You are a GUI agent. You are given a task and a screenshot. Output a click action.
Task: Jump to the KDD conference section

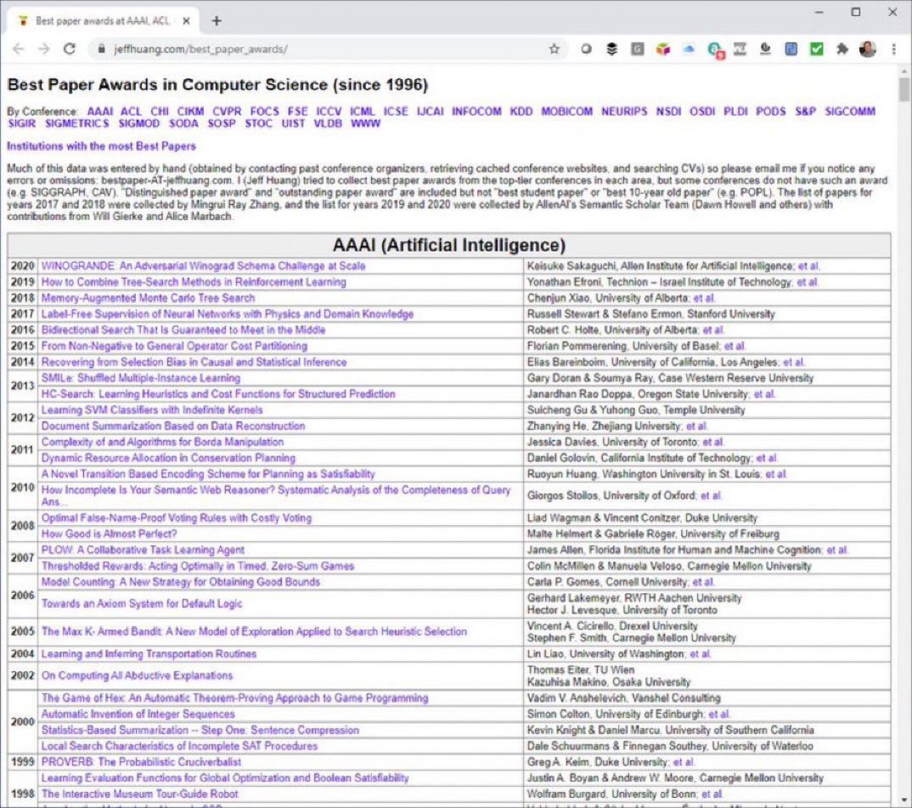click(521, 111)
